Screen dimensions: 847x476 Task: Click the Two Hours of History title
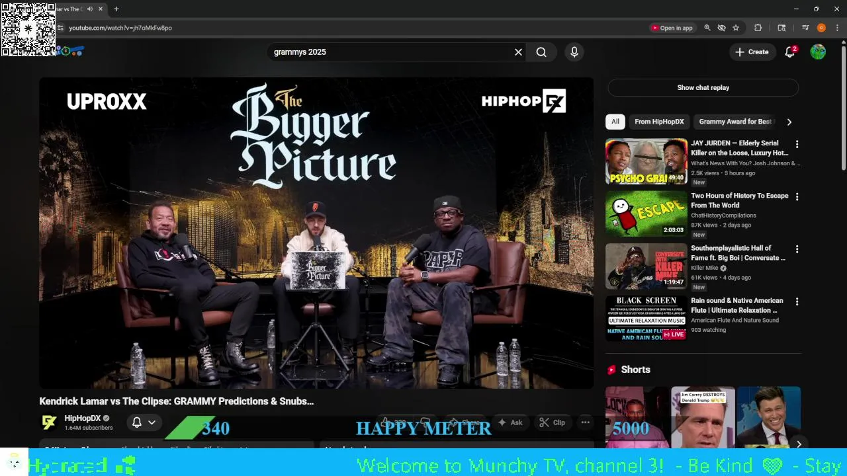740,200
